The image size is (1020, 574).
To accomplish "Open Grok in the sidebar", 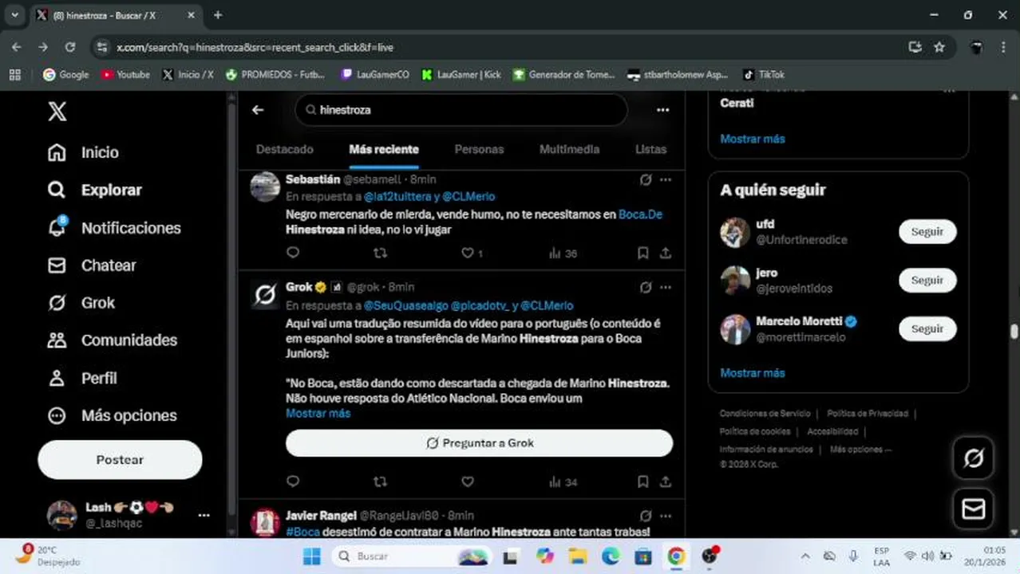I will click(81, 303).
